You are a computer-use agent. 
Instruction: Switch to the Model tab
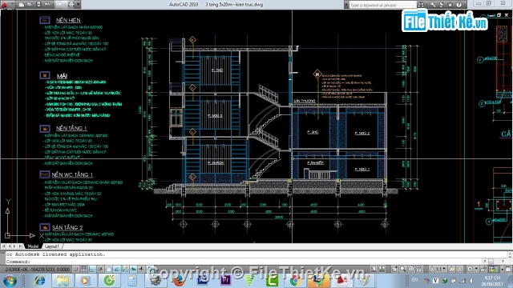33,246
